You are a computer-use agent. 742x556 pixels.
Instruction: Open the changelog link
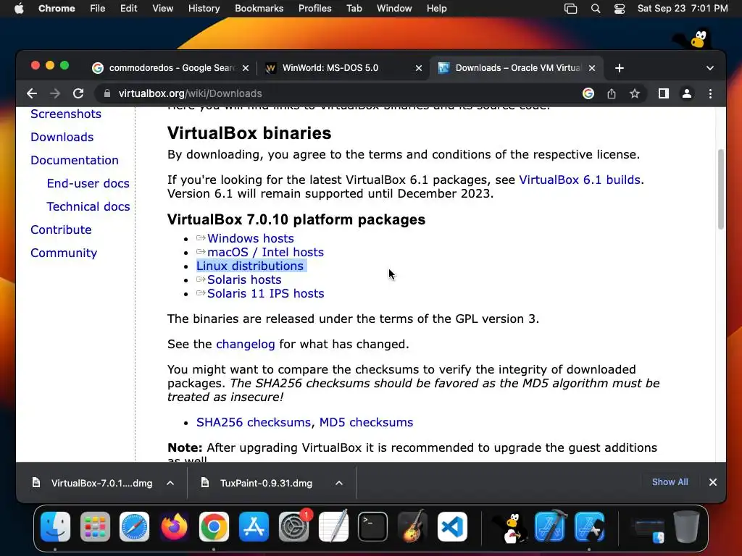click(245, 344)
